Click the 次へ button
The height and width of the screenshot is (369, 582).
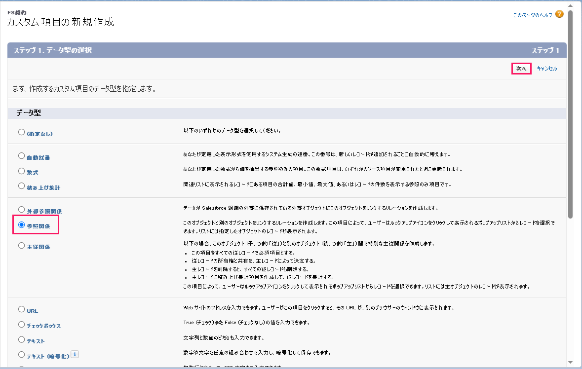[521, 68]
